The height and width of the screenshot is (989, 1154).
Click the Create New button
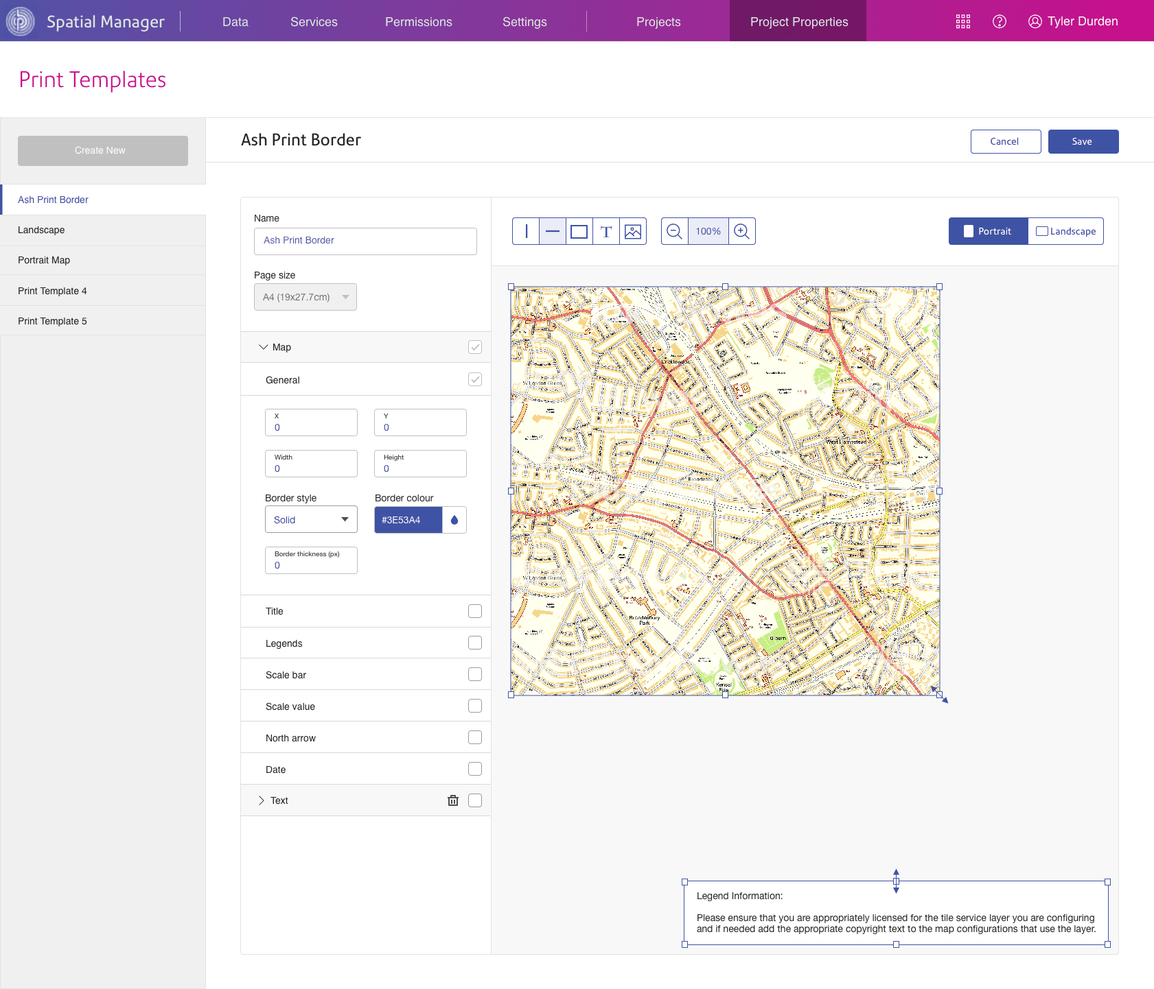pos(103,150)
